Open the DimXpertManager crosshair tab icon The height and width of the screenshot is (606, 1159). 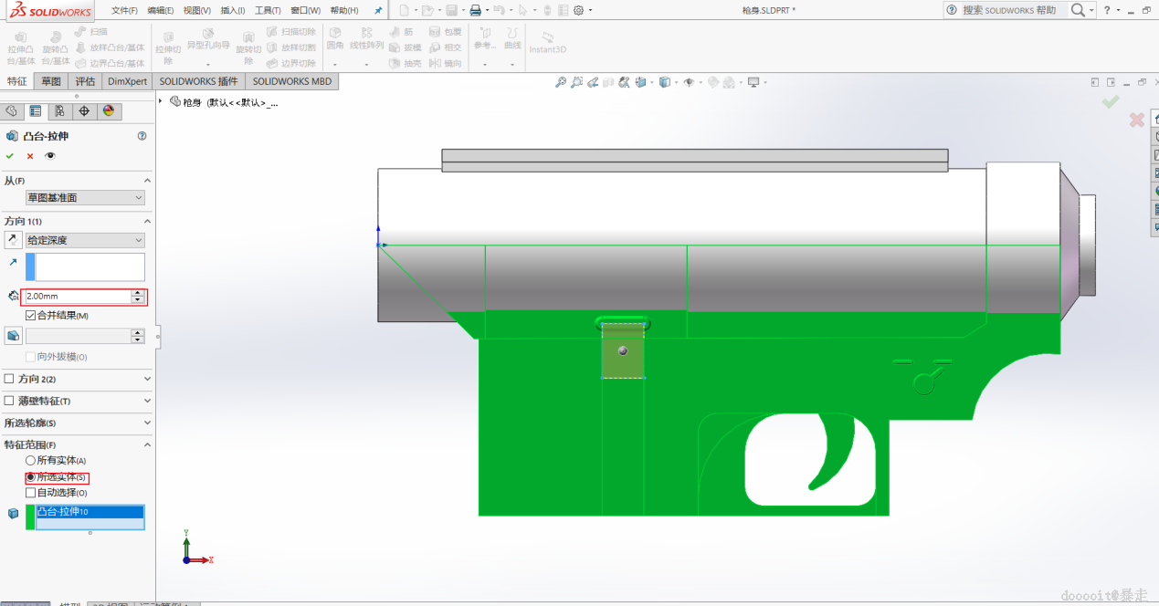tap(84, 111)
